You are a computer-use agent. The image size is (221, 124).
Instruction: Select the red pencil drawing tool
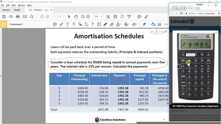click(x=105, y=24)
